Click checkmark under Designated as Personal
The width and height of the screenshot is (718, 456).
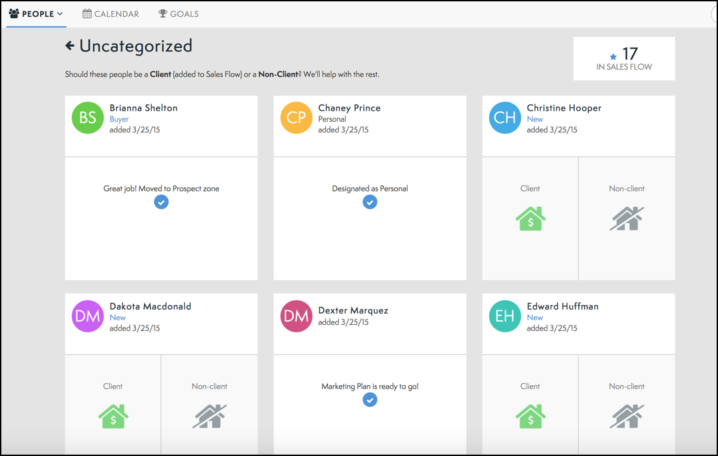[x=370, y=202]
